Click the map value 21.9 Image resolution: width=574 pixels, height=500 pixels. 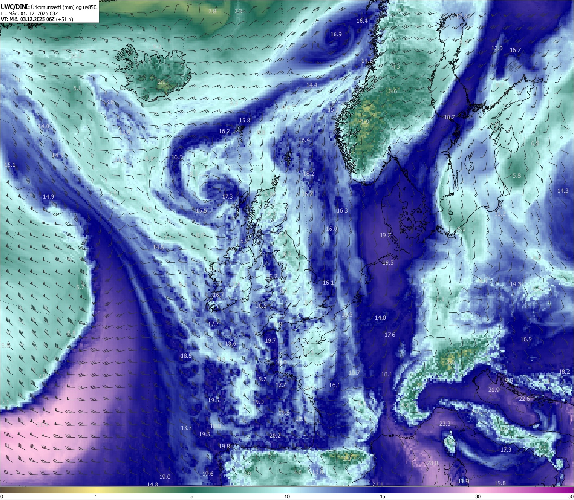pos(494,390)
